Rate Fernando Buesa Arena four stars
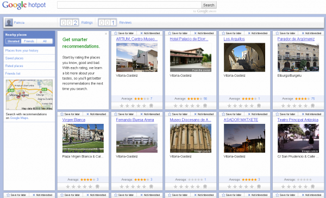Viewport: 326px width, 198px height. tap(139, 187)
